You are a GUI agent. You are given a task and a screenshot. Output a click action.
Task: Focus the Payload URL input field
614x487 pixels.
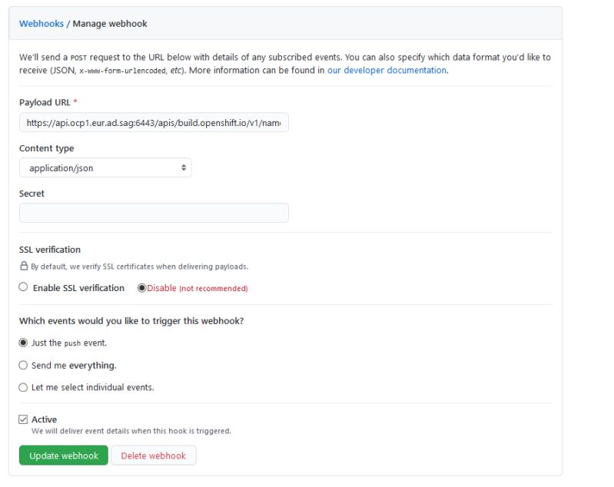pyautogui.click(x=154, y=122)
